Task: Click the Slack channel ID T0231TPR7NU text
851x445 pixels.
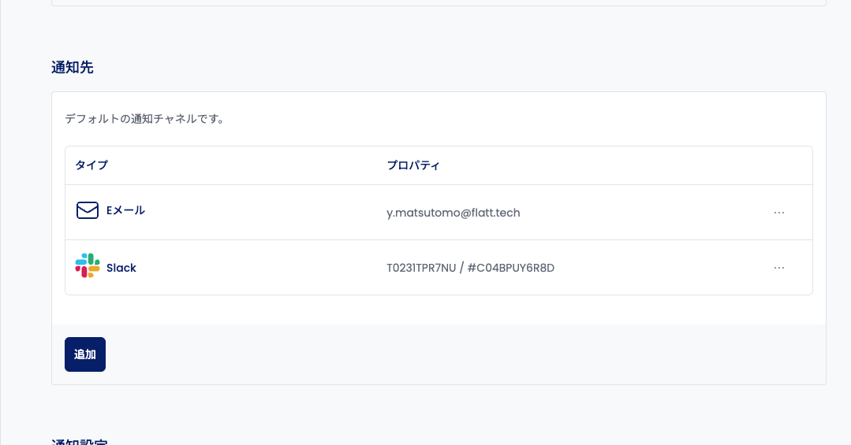Action: coord(421,268)
